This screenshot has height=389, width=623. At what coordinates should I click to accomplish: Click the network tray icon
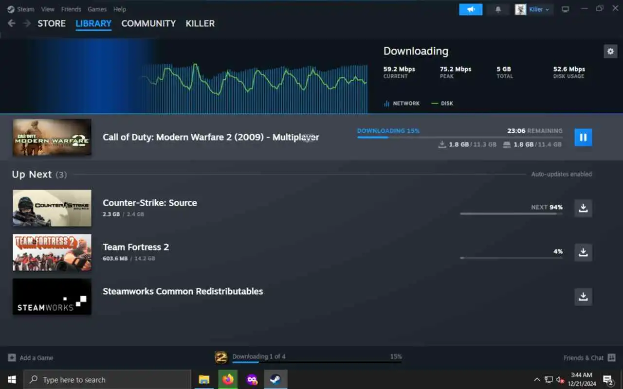(x=549, y=379)
